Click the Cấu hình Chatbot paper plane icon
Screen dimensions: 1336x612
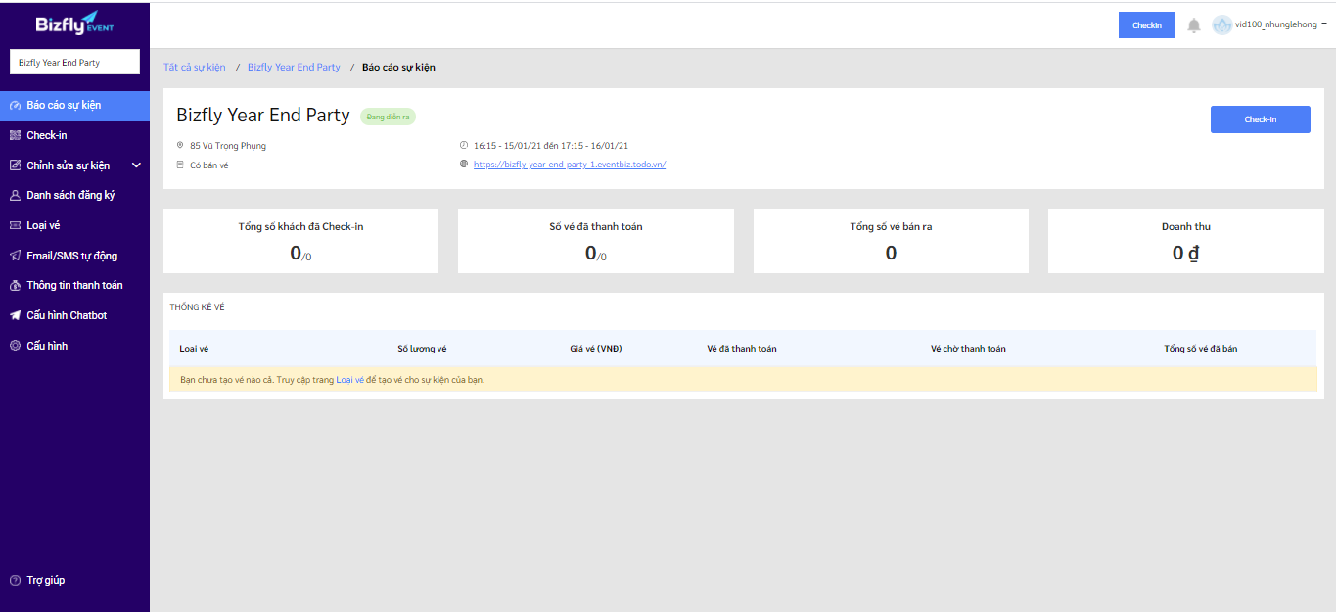click(15, 315)
